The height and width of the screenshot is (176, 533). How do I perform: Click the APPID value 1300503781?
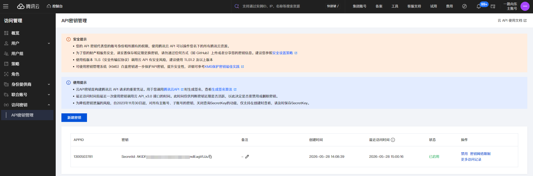coord(83,157)
